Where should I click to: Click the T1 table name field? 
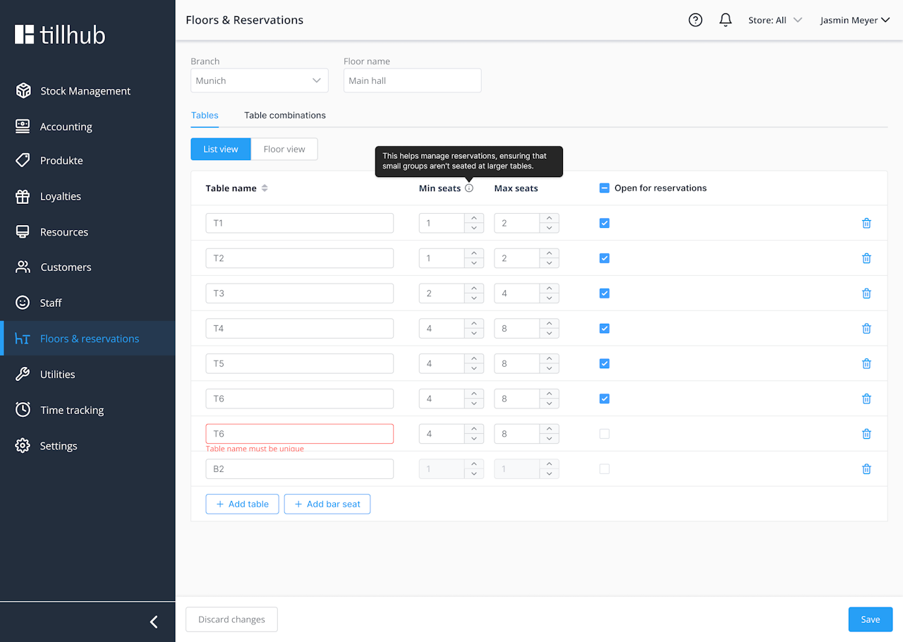click(x=300, y=223)
